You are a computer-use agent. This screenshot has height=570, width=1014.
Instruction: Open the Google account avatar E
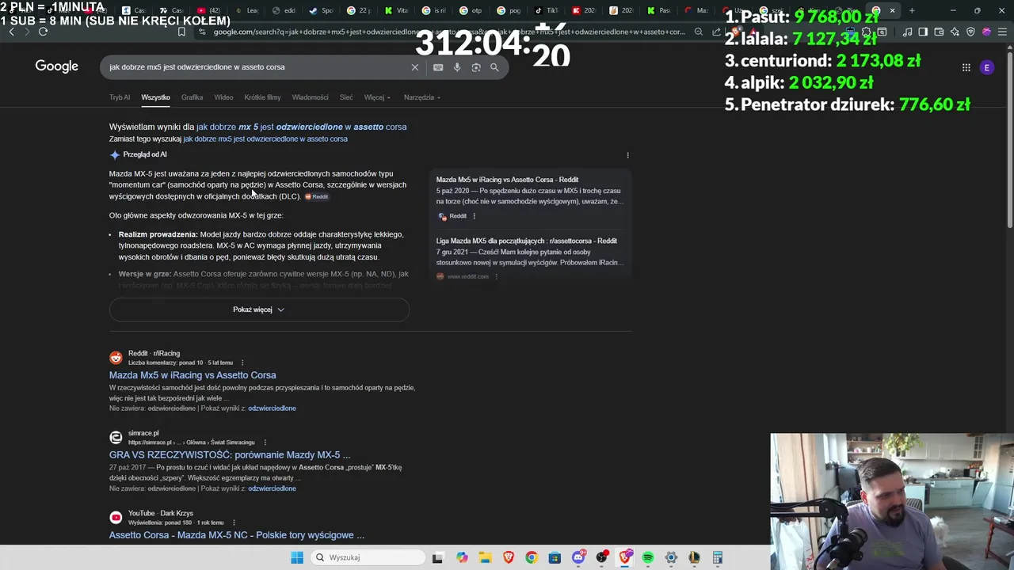[987, 67]
